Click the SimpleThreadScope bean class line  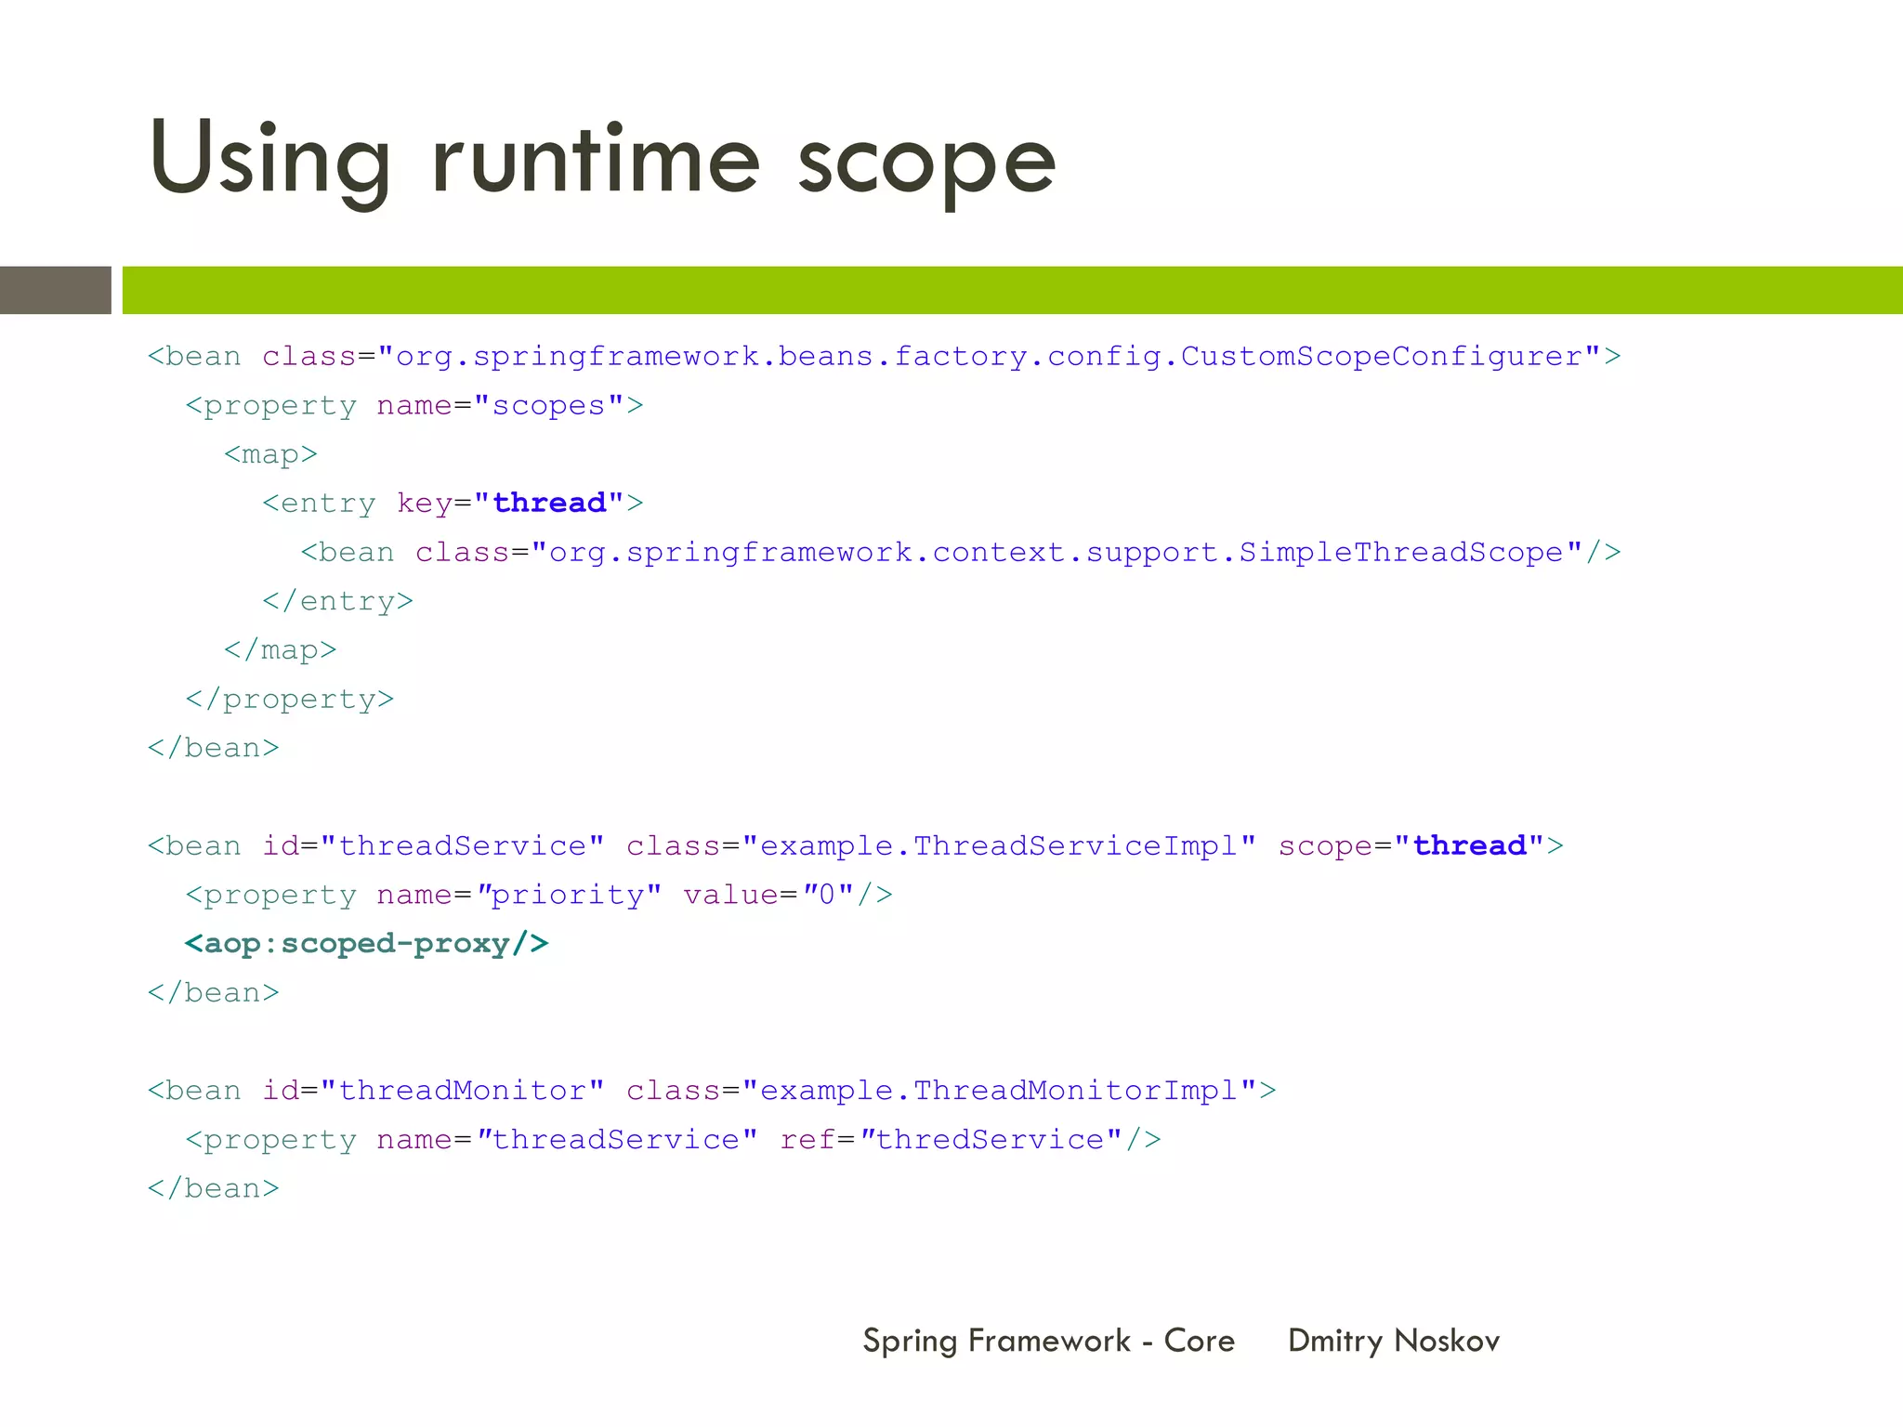(961, 553)
